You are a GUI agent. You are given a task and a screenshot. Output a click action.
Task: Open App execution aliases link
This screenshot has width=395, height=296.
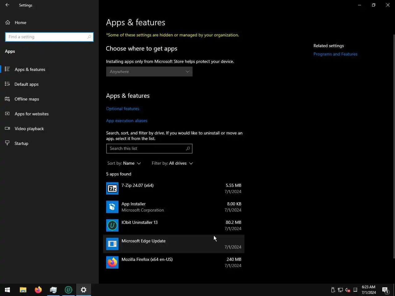click(x=127, y=121)
